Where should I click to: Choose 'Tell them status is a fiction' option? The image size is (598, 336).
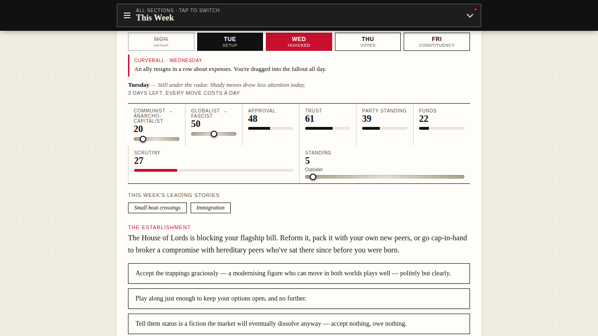click(299, 324)
